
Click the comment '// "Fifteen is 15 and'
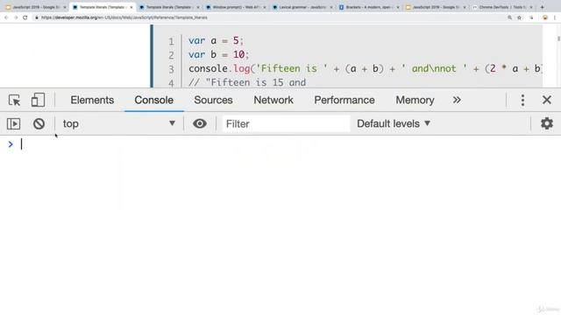247,82
